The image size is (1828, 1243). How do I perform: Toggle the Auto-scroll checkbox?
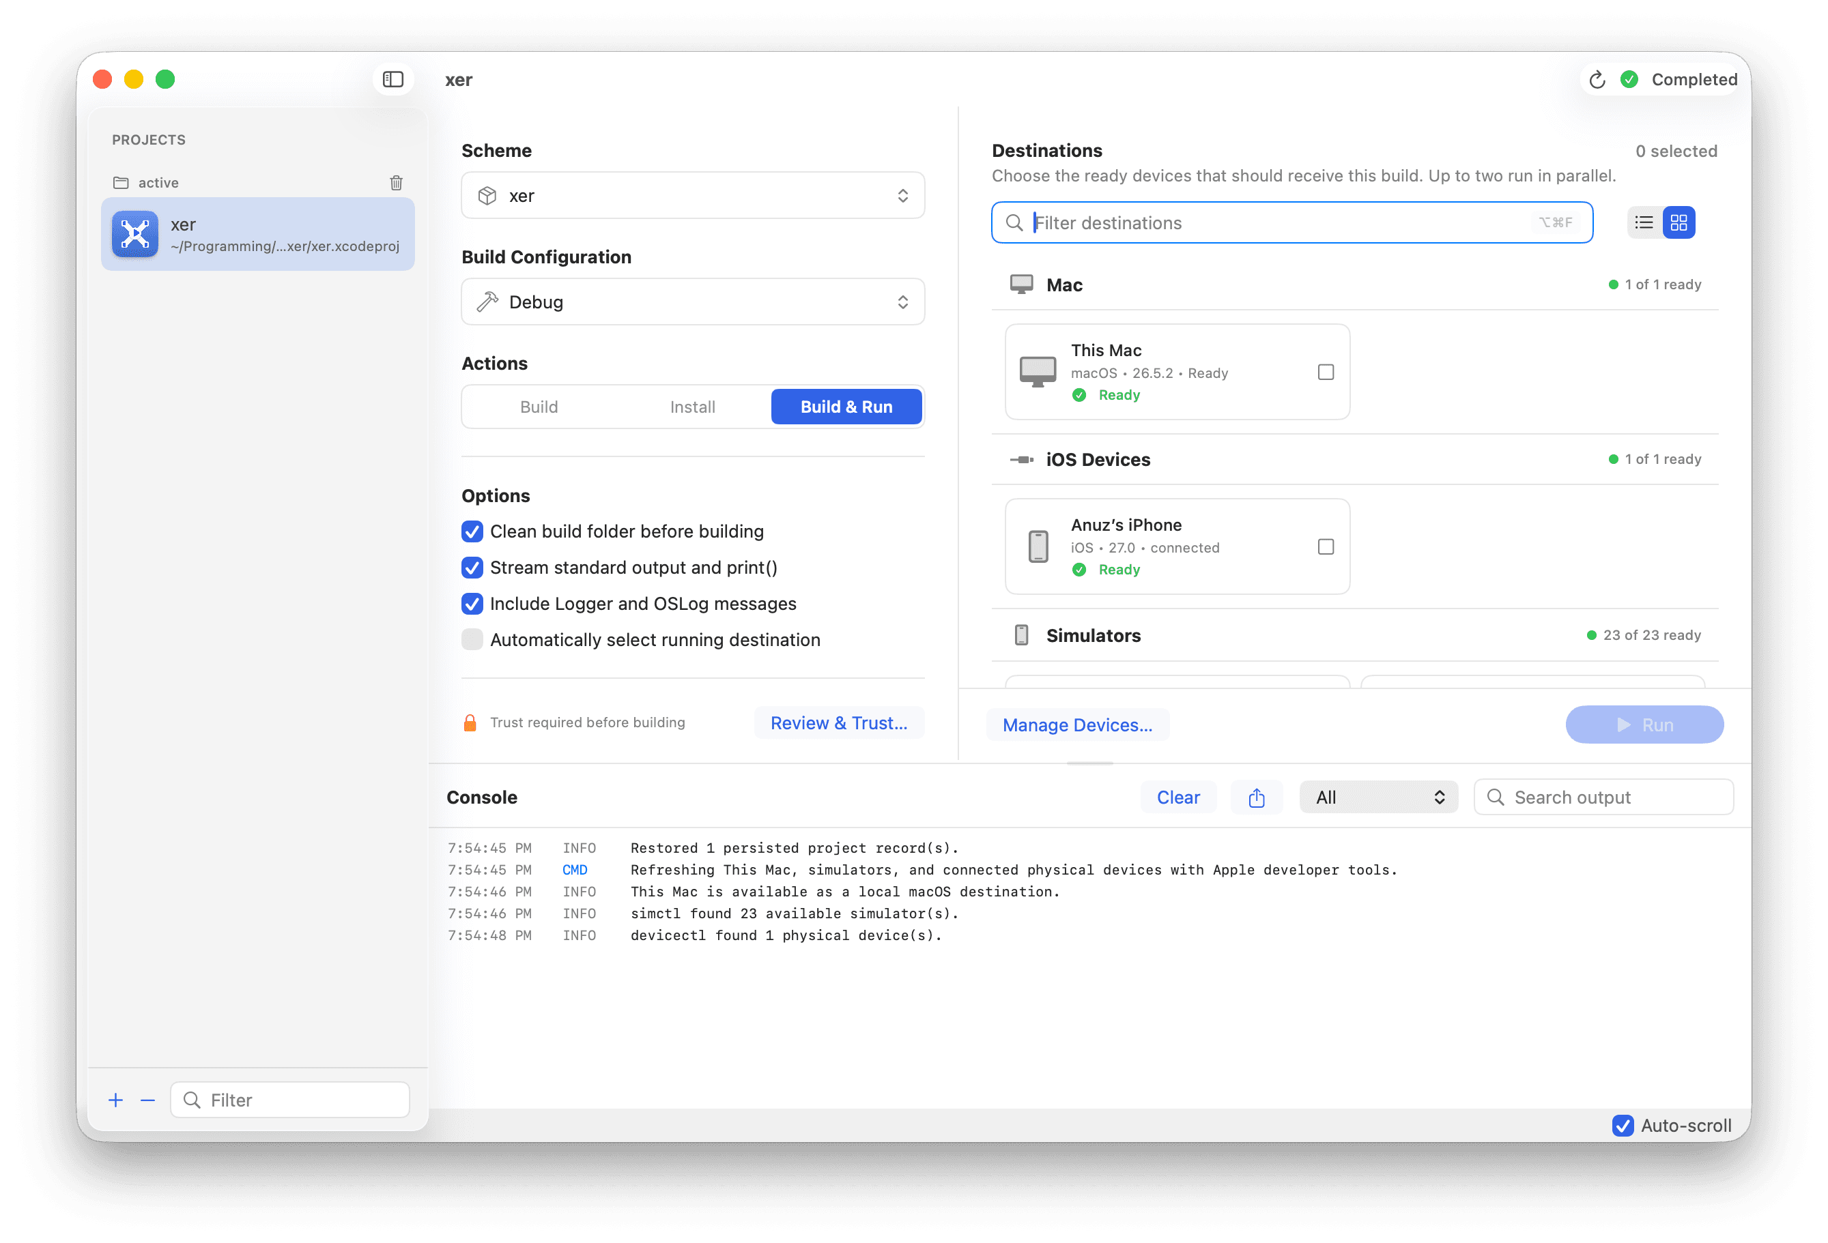click(1622, 1125)
